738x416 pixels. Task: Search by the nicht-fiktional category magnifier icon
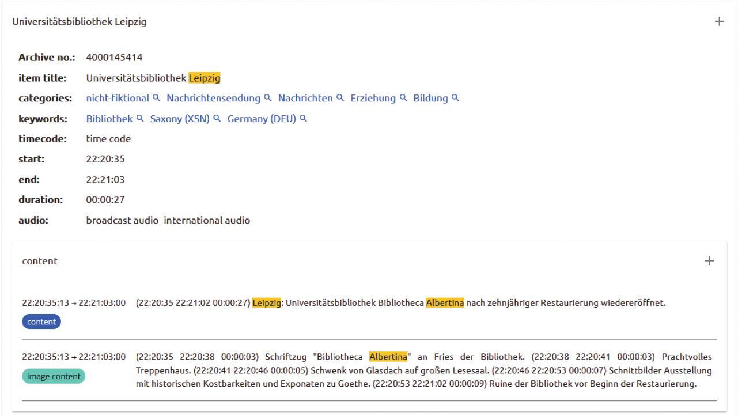coord(156,98)
